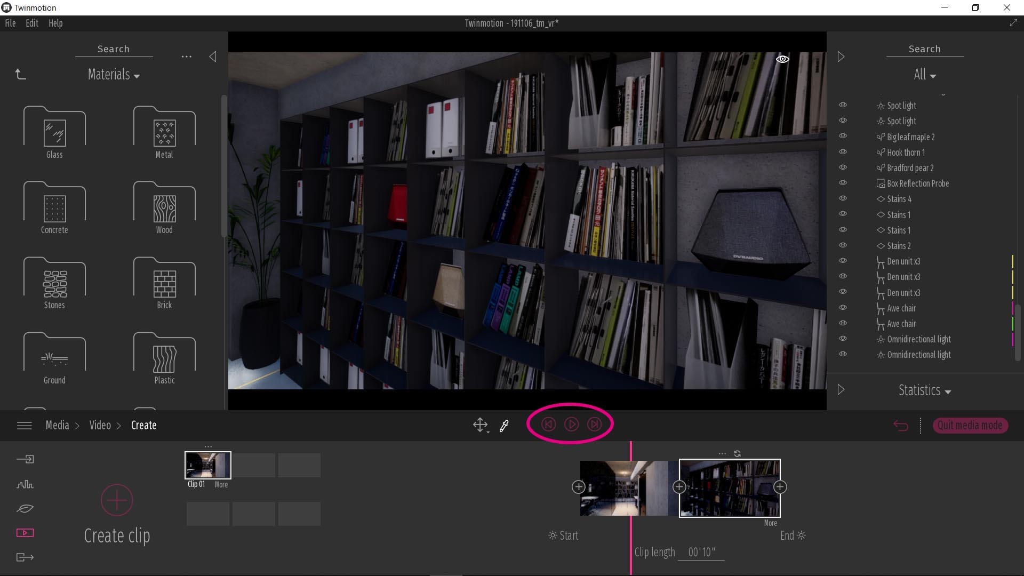Click the waveform media icon
The height and width of the screenshot is (576, 1024).
[x=25, y=485]
